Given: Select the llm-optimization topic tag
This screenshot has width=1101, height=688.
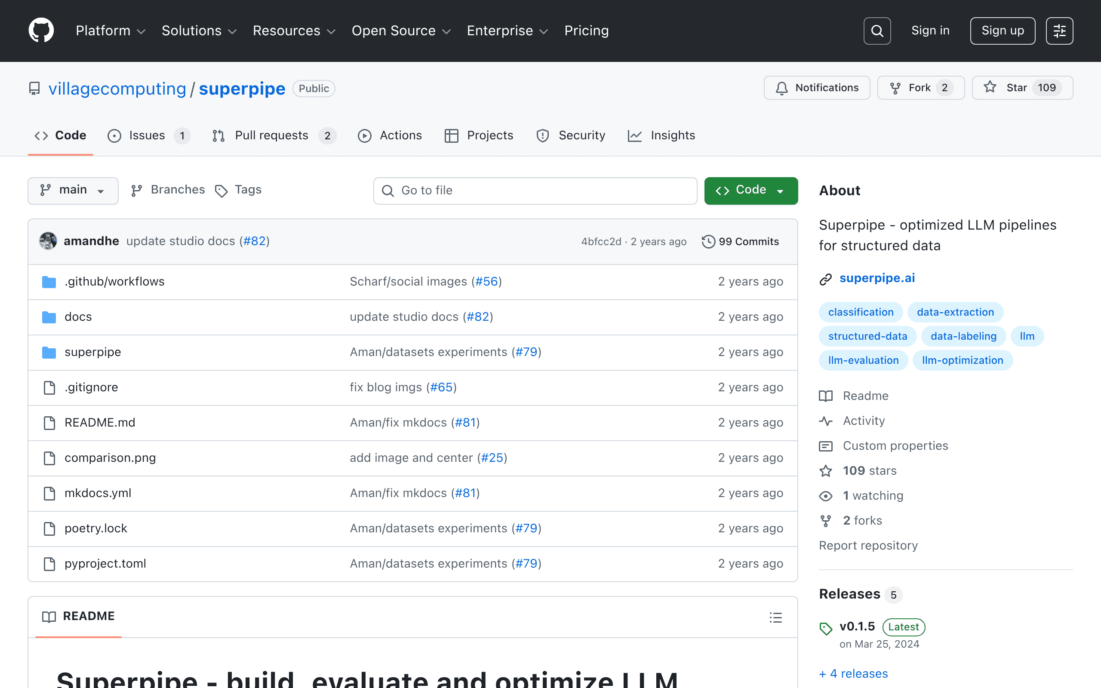Looking at the screenshot, I should (962, 360).
